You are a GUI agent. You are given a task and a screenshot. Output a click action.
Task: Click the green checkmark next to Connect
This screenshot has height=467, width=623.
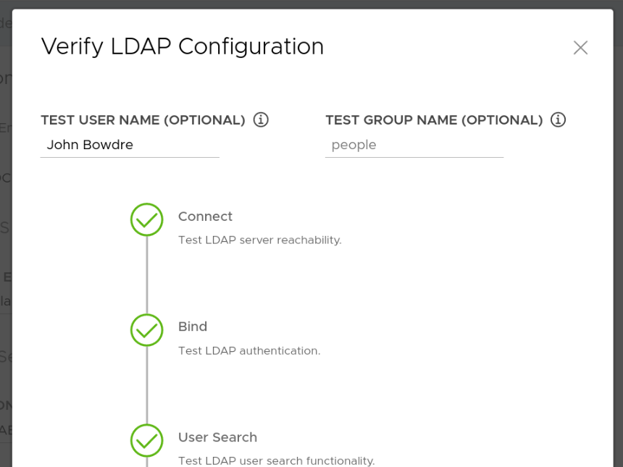[x=147, y=219]
